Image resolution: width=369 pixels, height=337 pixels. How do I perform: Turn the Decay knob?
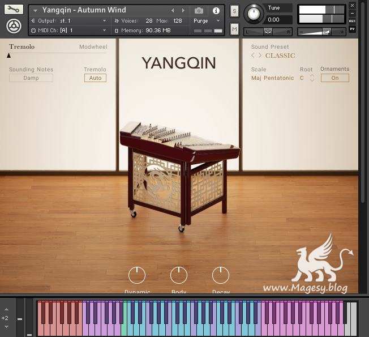tap(221, 275)
